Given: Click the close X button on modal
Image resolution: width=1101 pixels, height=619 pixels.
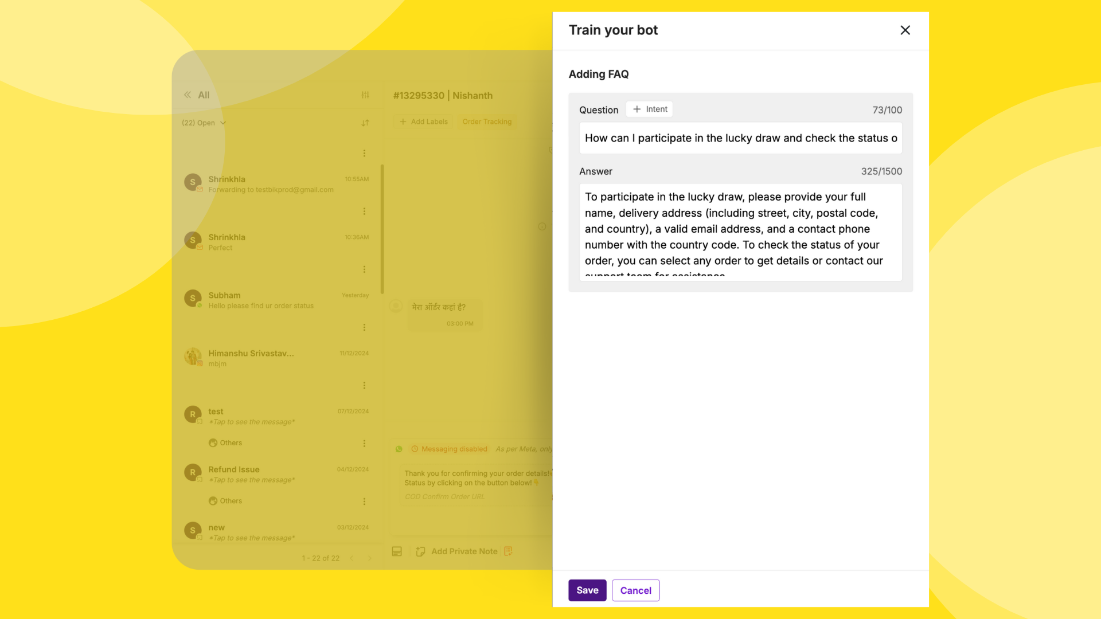Looking at the screenshot, I should [904, 30].
